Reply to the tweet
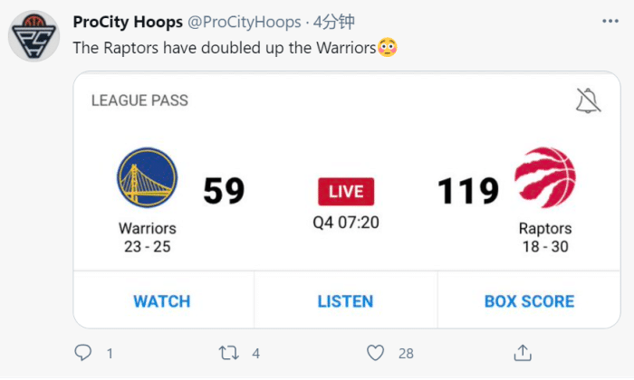634x380 pixels. pos(84,353)
